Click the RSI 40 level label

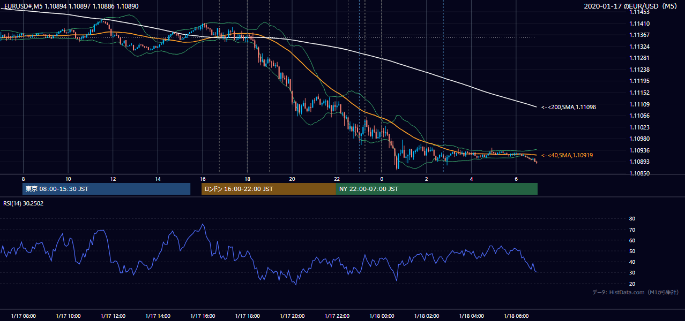632,262
